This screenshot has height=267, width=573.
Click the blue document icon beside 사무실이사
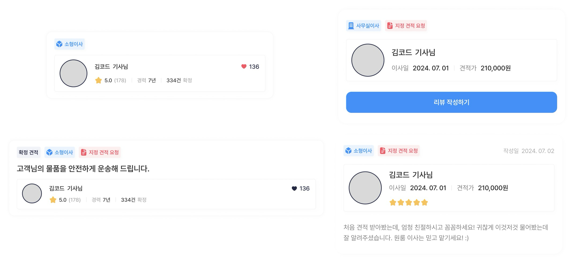351,26
